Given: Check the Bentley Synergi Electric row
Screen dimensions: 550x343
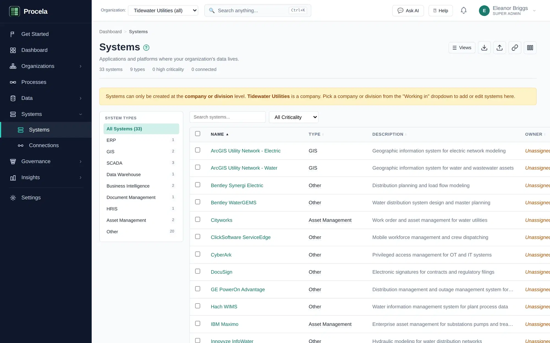Looking at the screenshot, I should (x=197, y=185).
